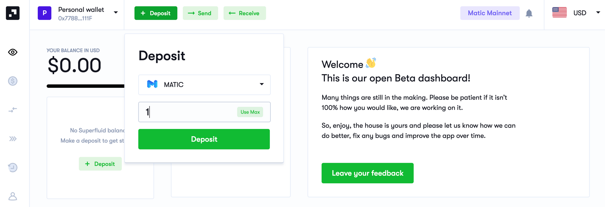Click the green Deposit button in the dialog
The image size is (605, 207).
pos(204,139)
